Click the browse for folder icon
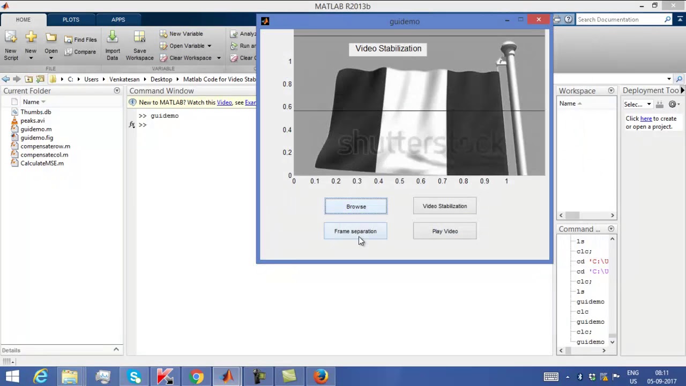The width and height of the screenshot is (686, 386). point(40,79)
